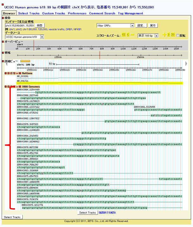The image size is (193, 227).
Task: Click example link DRB1
Action: pyautogui.click(x=69, y=29)
